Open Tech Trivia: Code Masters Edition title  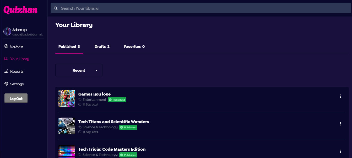pyautogui.click(x=112, y=149)
